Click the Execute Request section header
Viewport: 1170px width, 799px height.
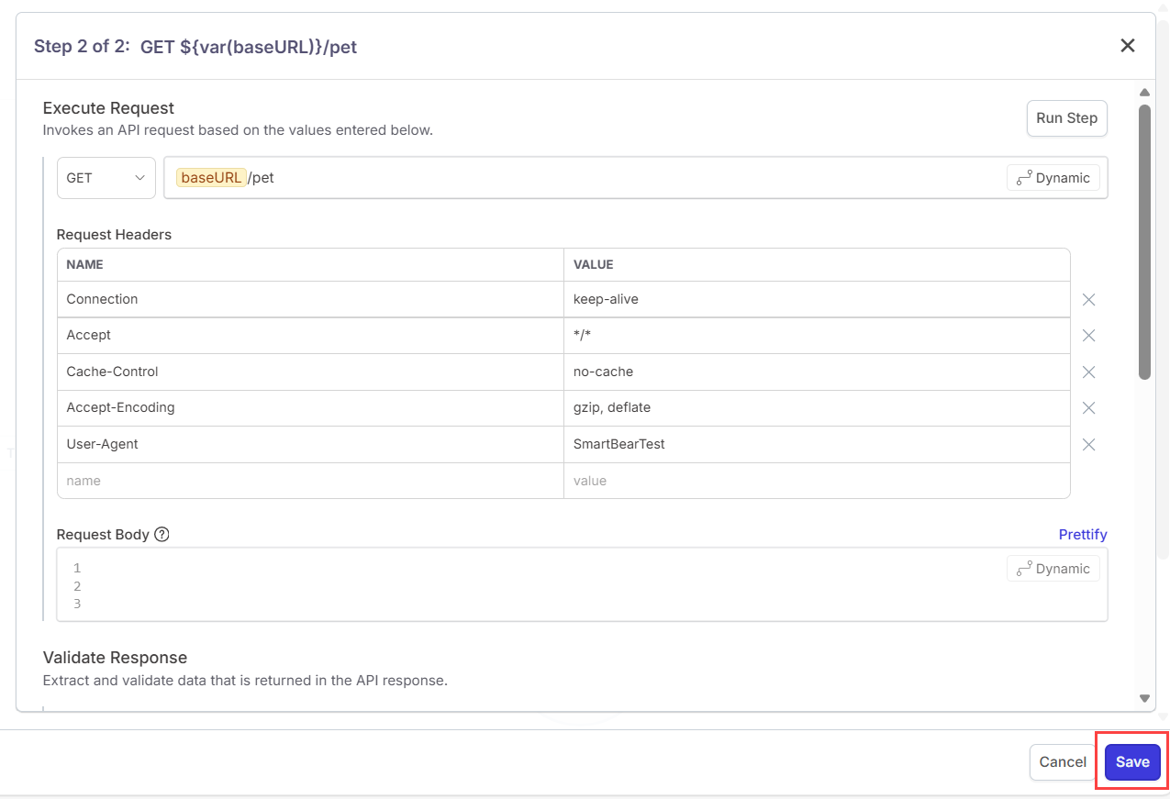coord(108,107)
